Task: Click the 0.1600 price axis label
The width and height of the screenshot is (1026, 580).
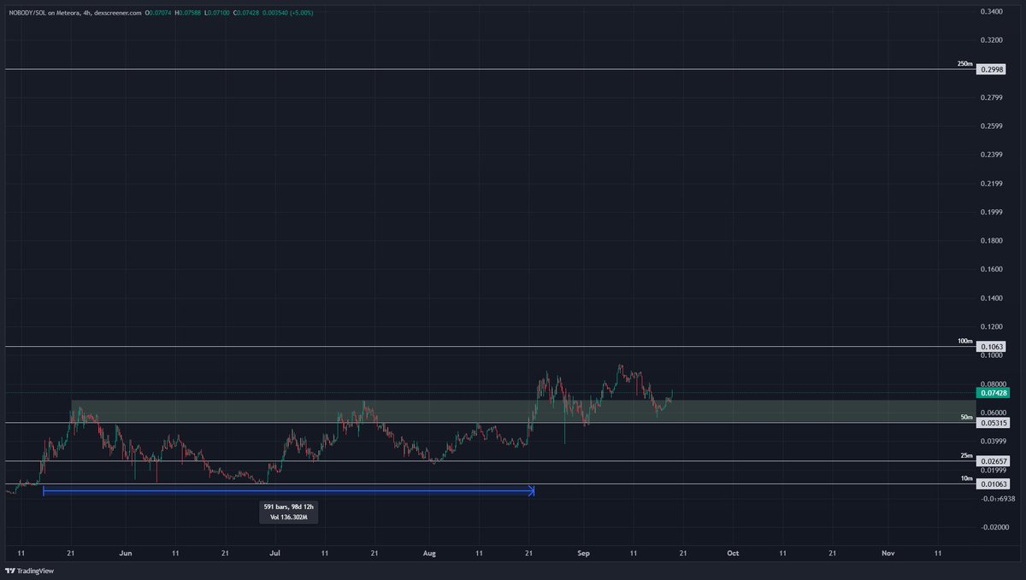Action: click(993, 270)
